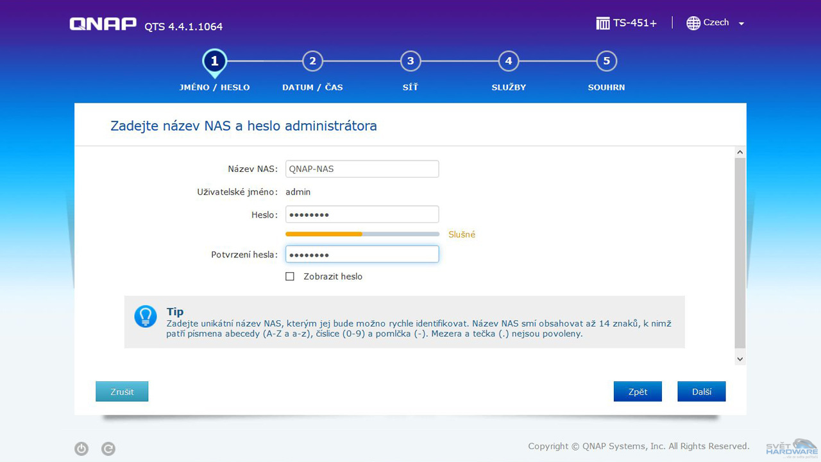Screen dimensions: 821x462
Task: Click the Název NAS input field
Action: pyautogui.click(x=362, y=169)
